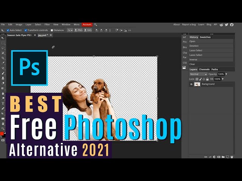242x181 pixels.
Task: Open the Fill slider arrow
Action: 223,79
